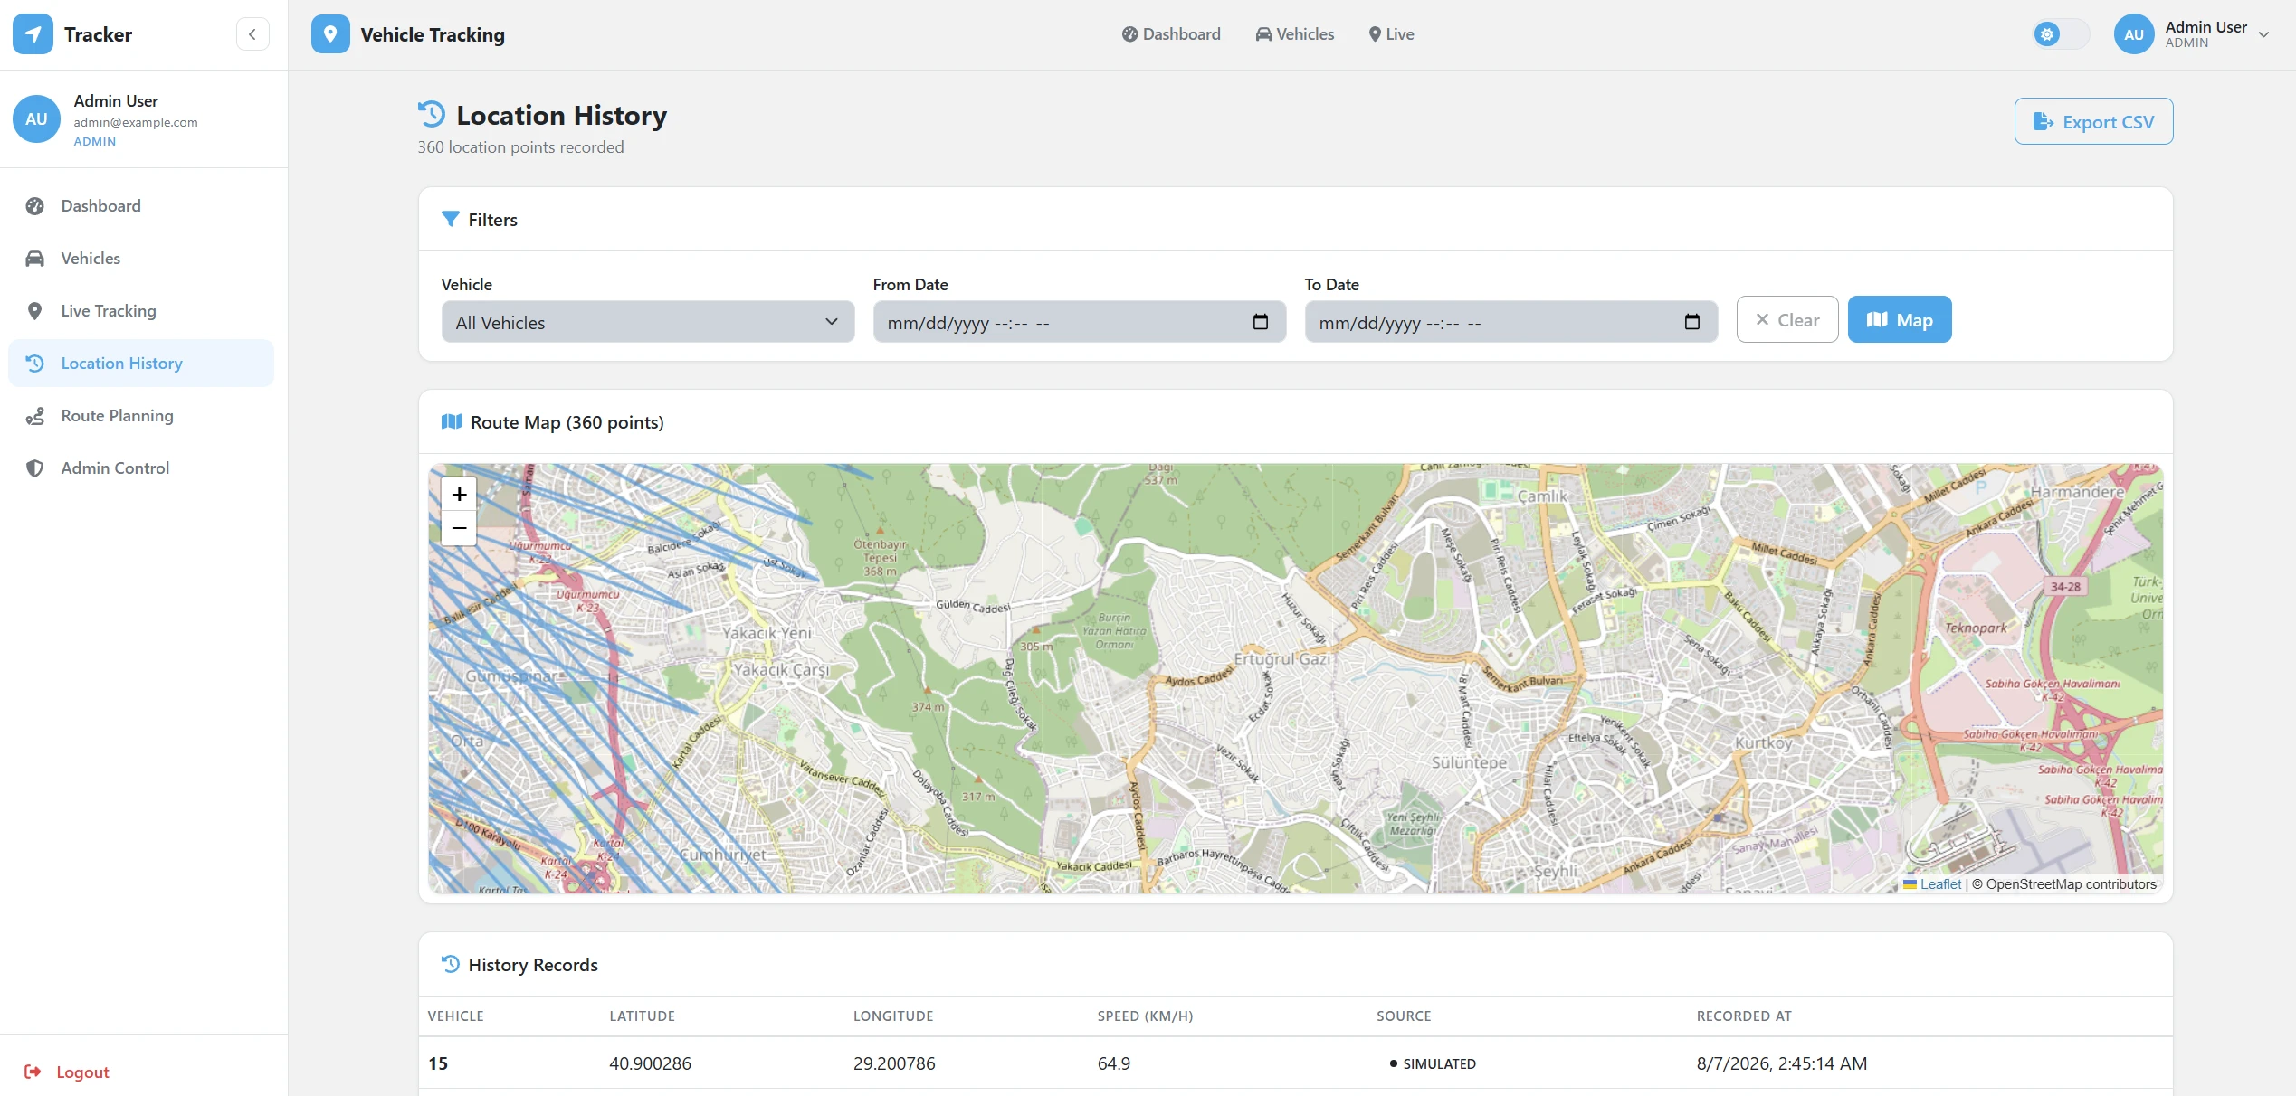Image resolution: width=2296 pixels, height=1096 pixels.
Task: Click the Dashboard gauge icon in sidebar
Action: click(34, 206)
